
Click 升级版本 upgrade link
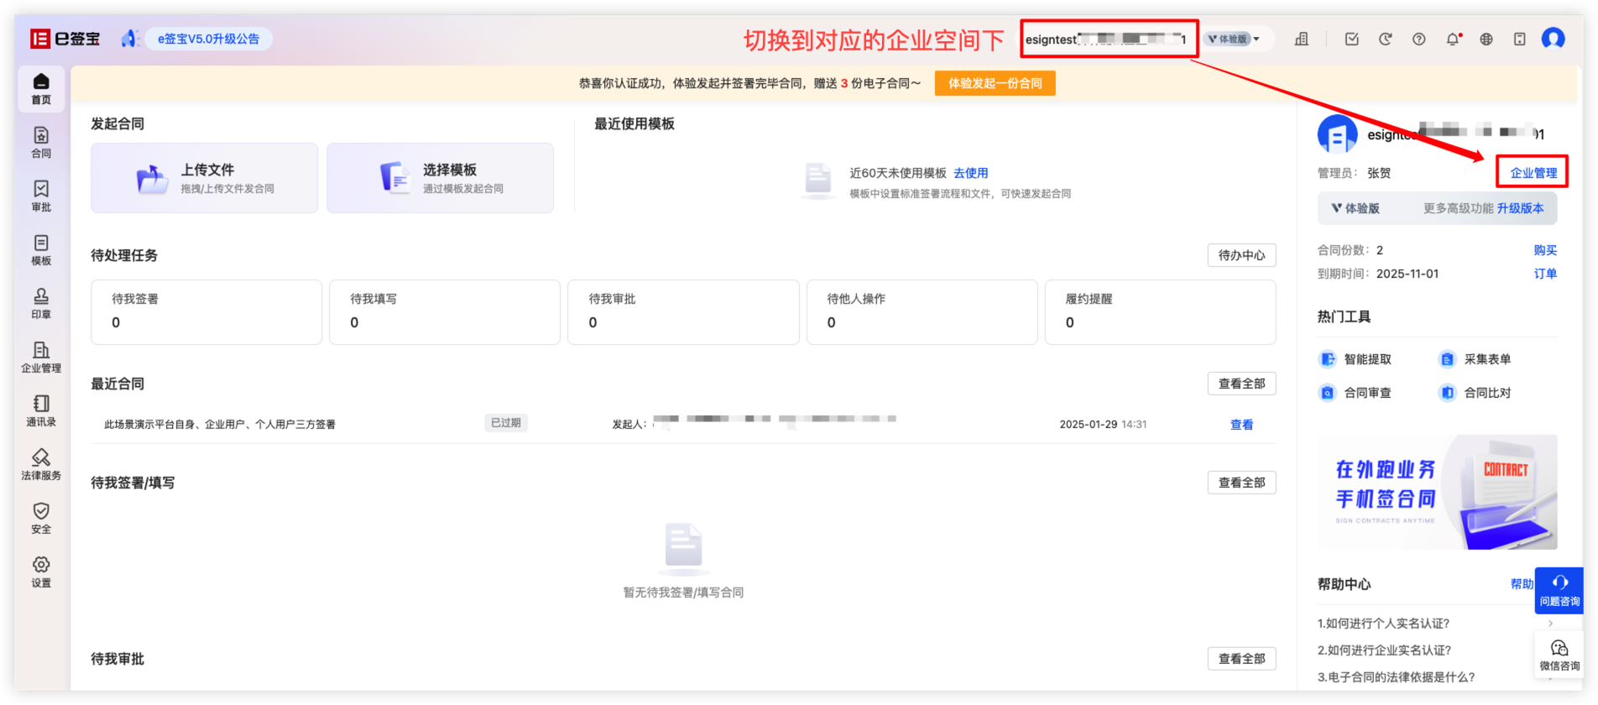click(1520, 208)
